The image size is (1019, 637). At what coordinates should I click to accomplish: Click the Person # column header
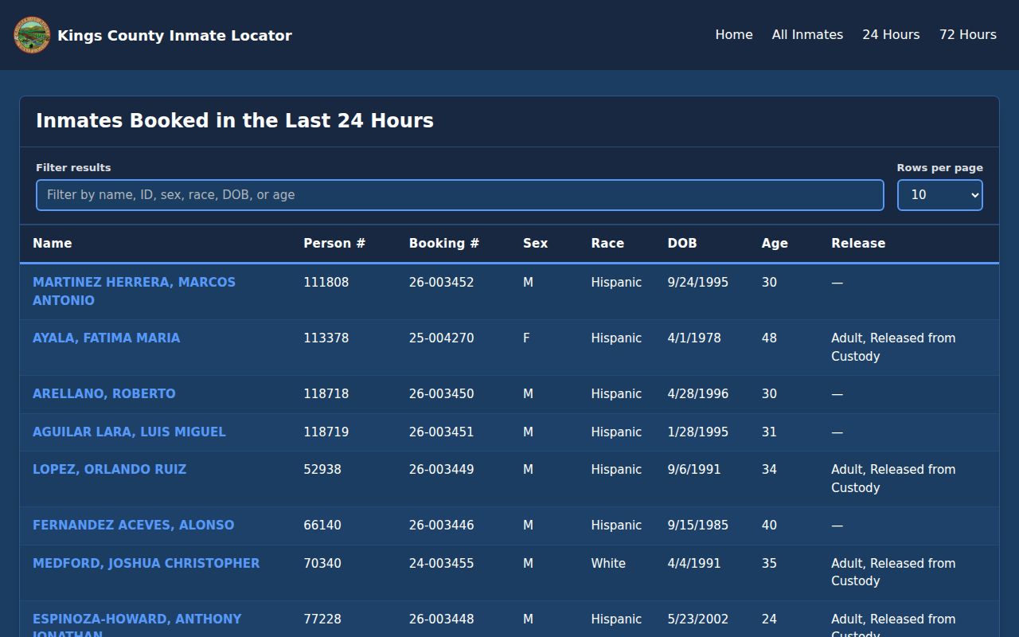click(x=334, y=244)
